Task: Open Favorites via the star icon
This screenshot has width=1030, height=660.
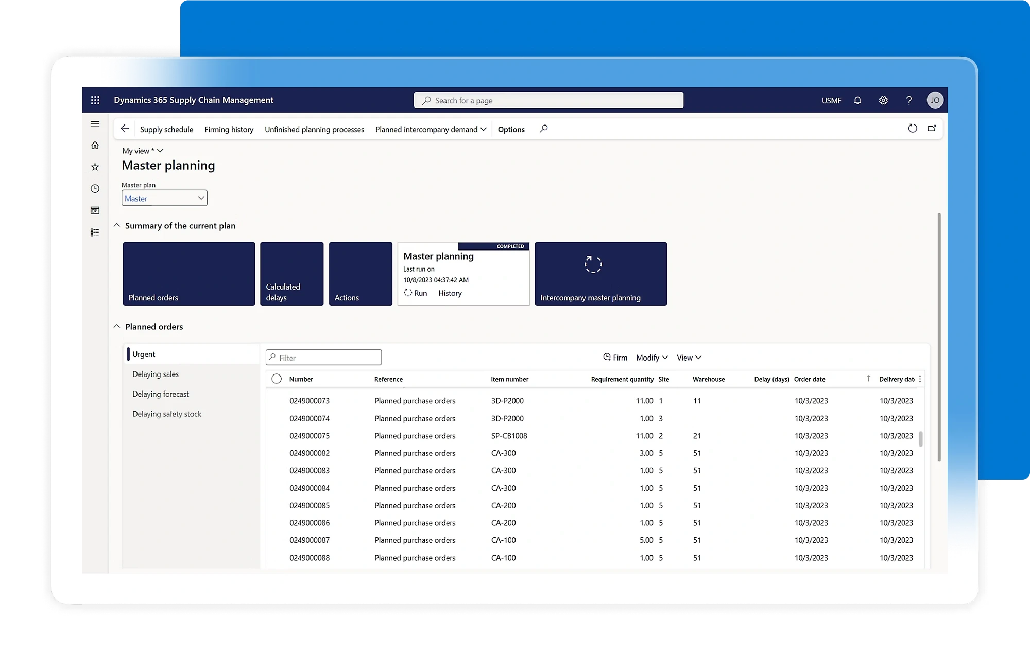Action: [95, 166]
